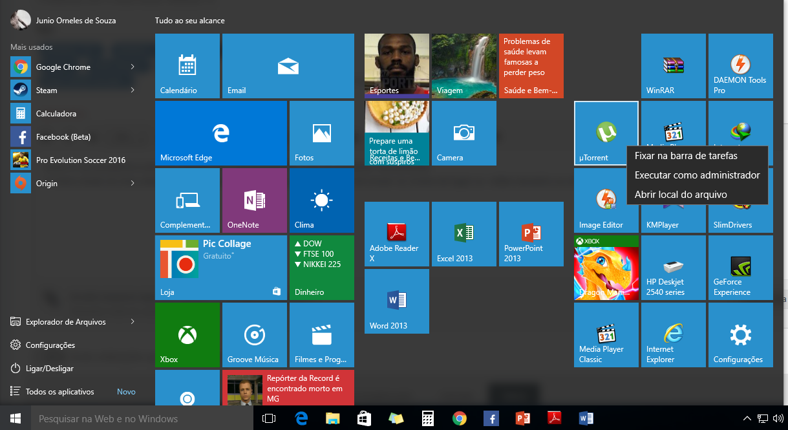Click the Windows Start button
The image size is (788, 430).
click(16, 418)
